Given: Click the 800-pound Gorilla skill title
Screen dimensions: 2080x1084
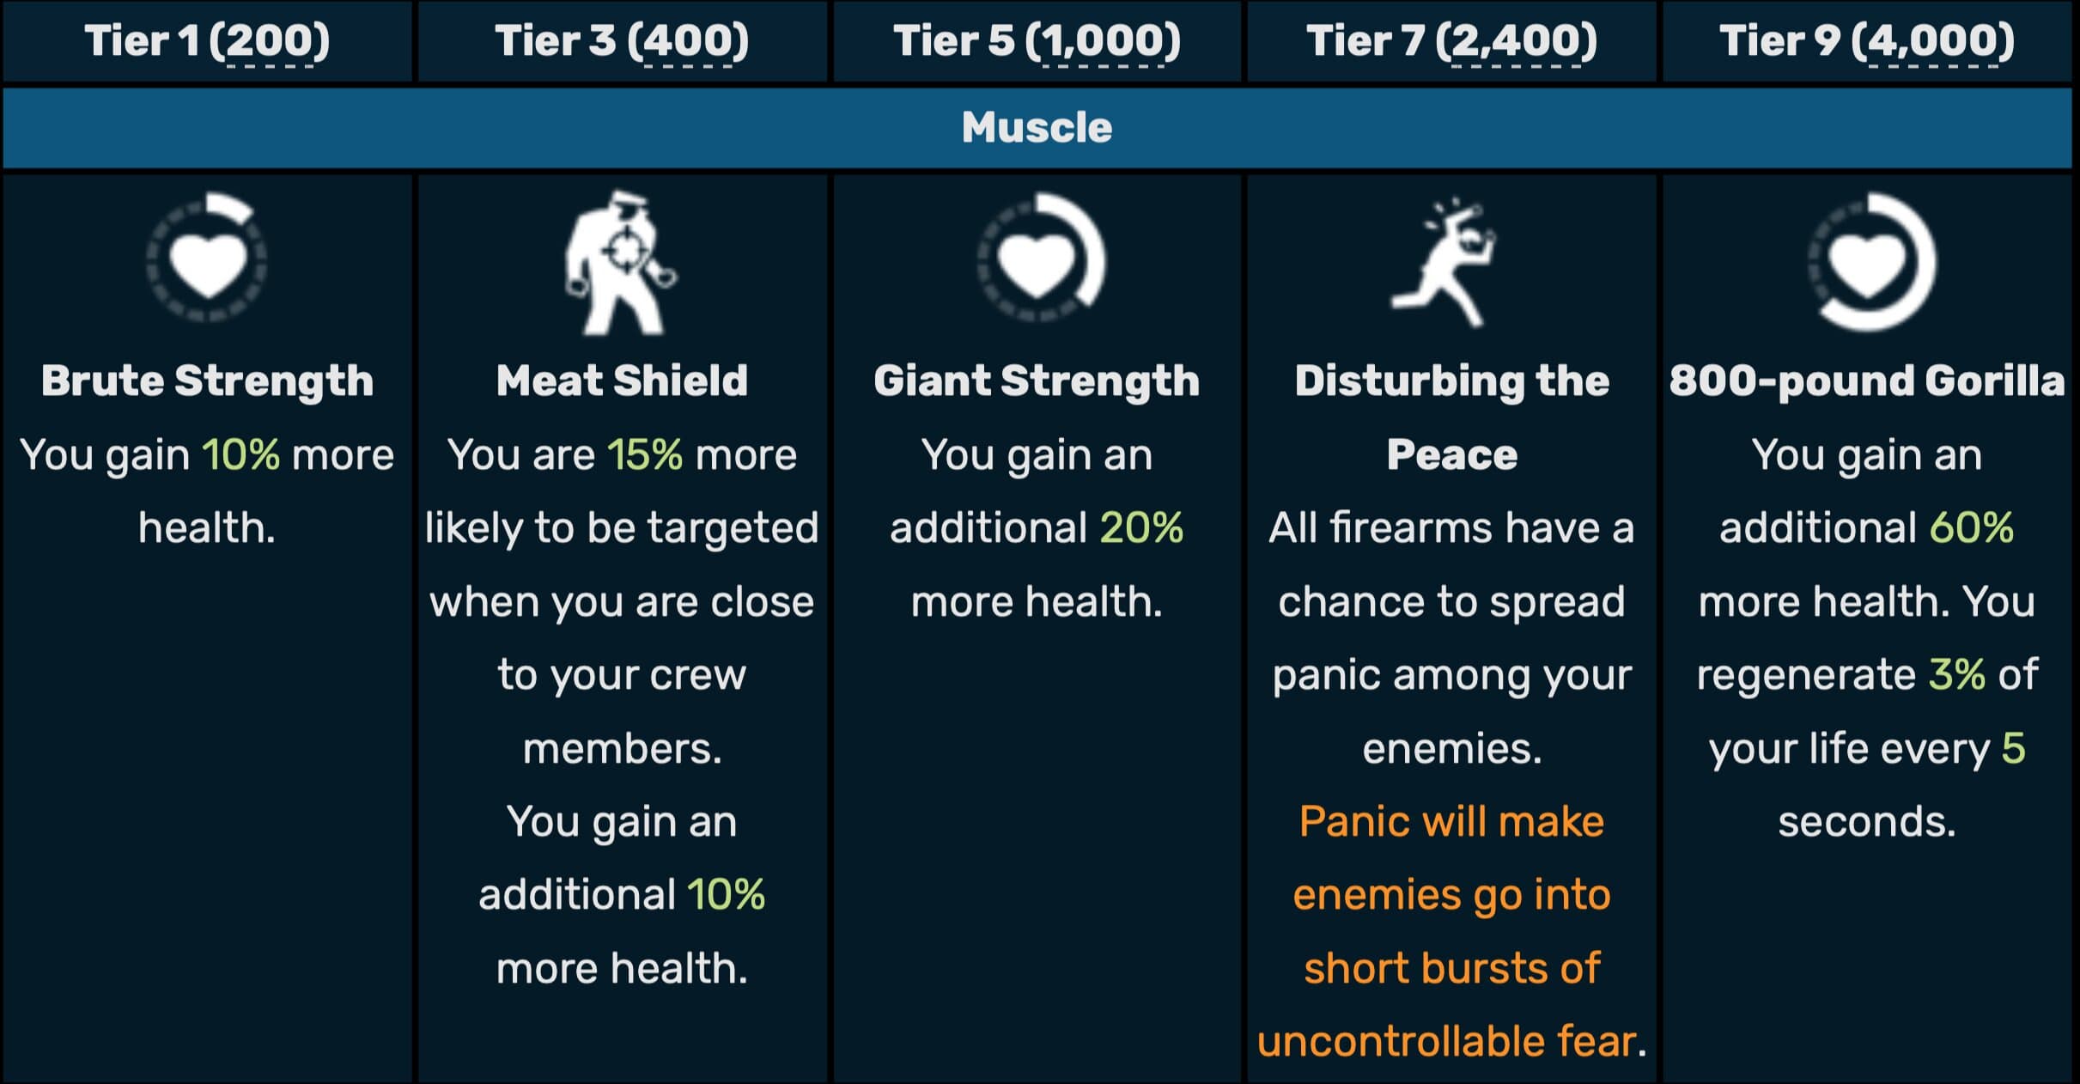Looking at the screenshot, I should click(1867, 381).
